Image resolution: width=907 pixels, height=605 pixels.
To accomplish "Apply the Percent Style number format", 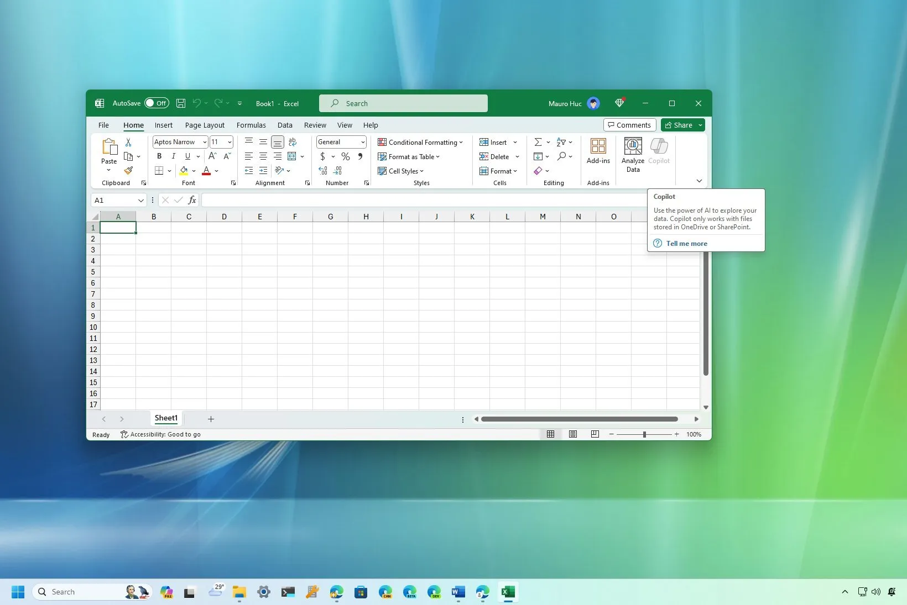I will (346, 156).
